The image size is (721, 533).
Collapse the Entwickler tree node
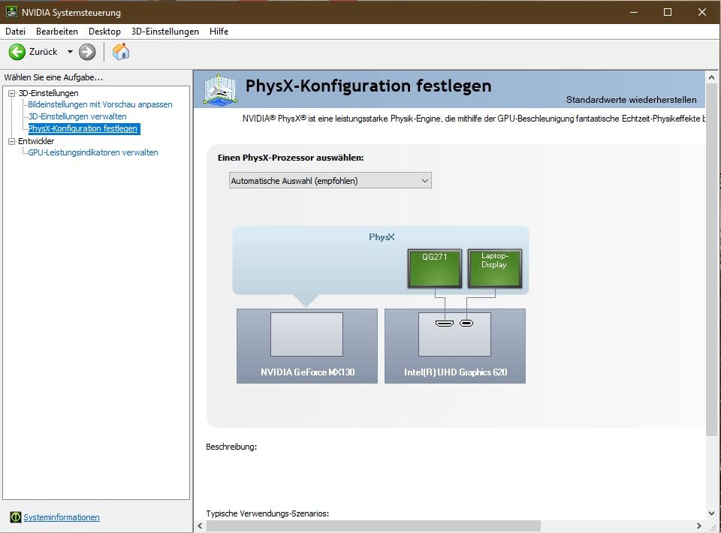pyautogui.click(x=11, y=142)
